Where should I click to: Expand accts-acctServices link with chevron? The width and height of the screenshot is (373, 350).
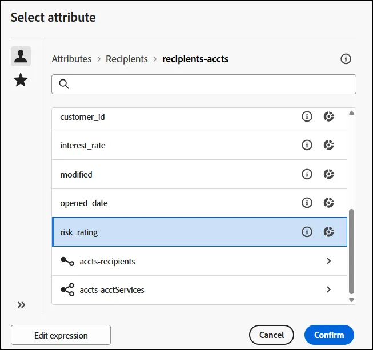[329, 289]
